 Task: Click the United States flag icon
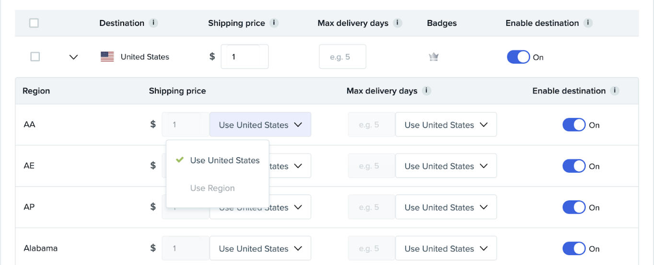[x=107, y=57]
